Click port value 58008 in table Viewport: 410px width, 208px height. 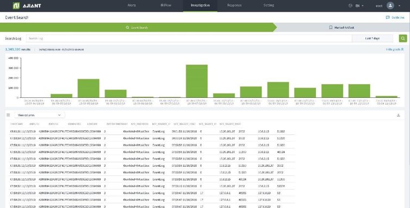coord(281,186)
